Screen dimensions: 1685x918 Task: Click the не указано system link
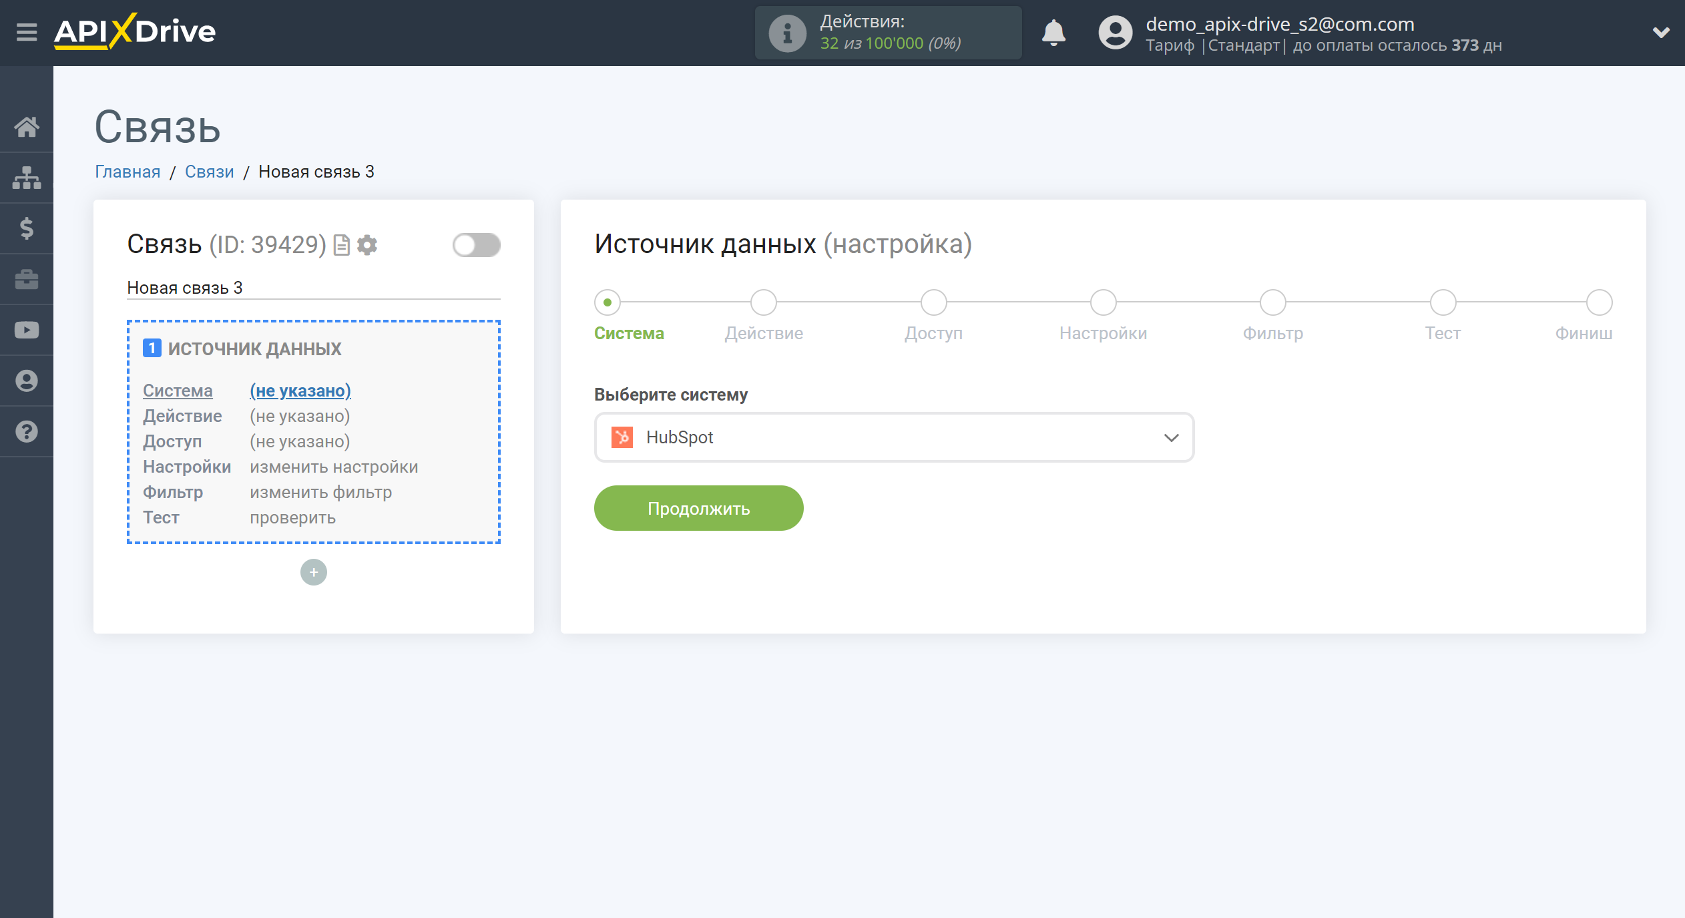300,390
